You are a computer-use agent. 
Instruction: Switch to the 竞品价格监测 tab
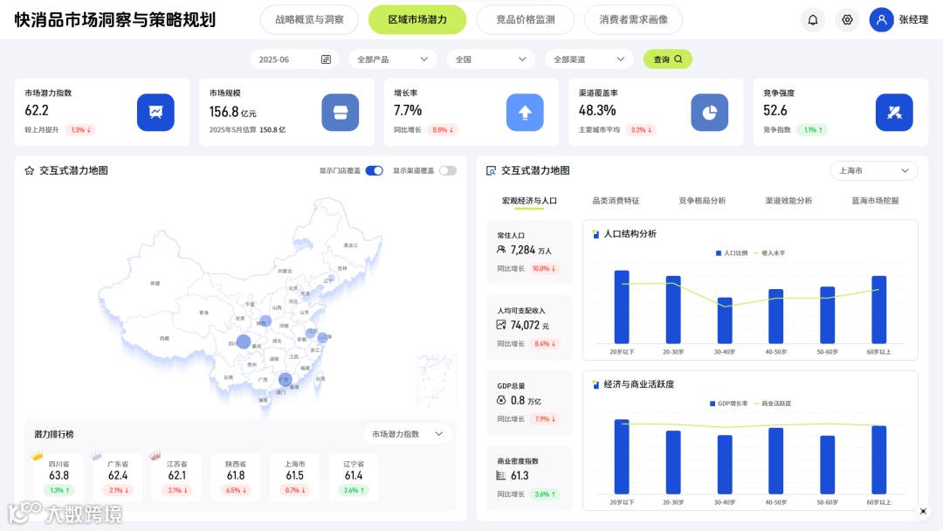(525, 20)
